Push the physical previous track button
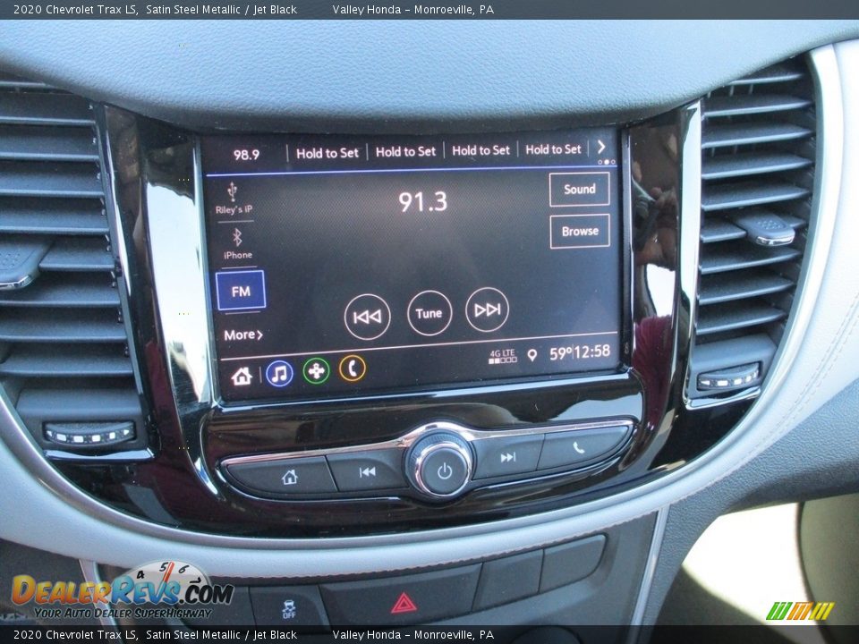This screenshot has height=644, width=859. 368,471
